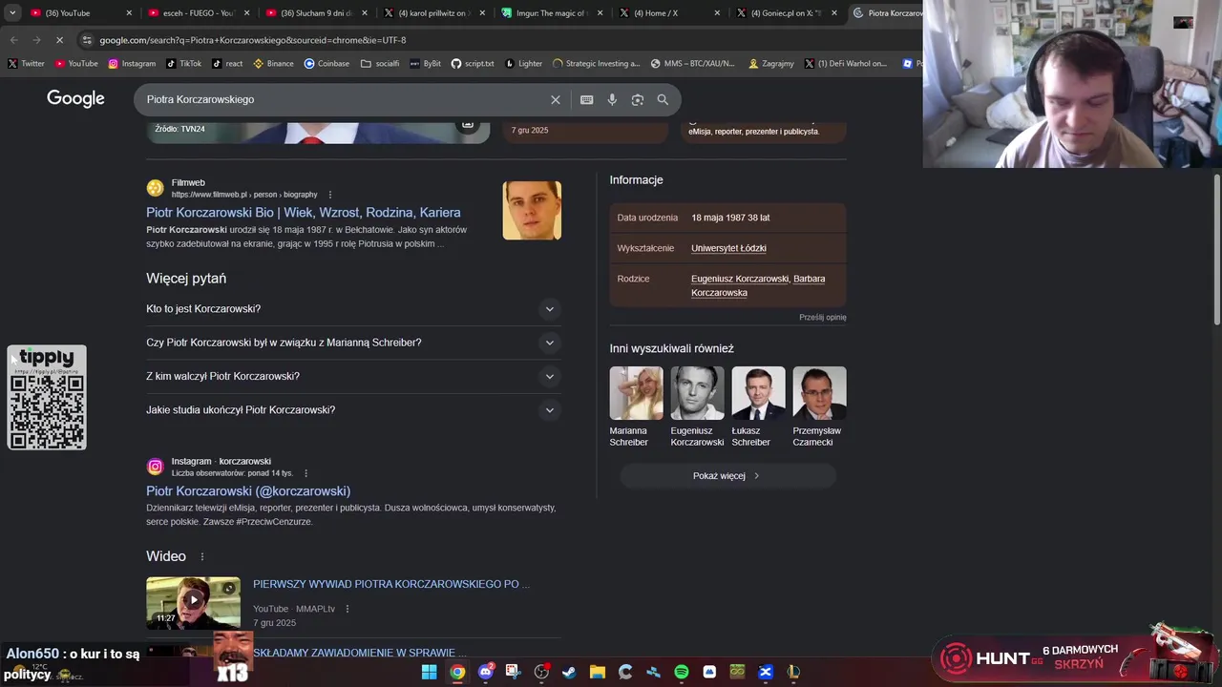This screenshot has width=1222, height=687.
Task: Open the Windows Start menu
Action: (x=429, y=672)
